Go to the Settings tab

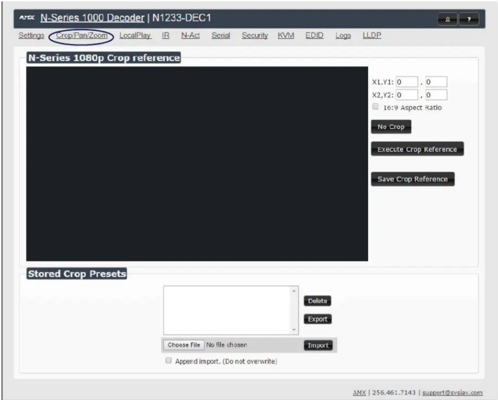[32, 35]
